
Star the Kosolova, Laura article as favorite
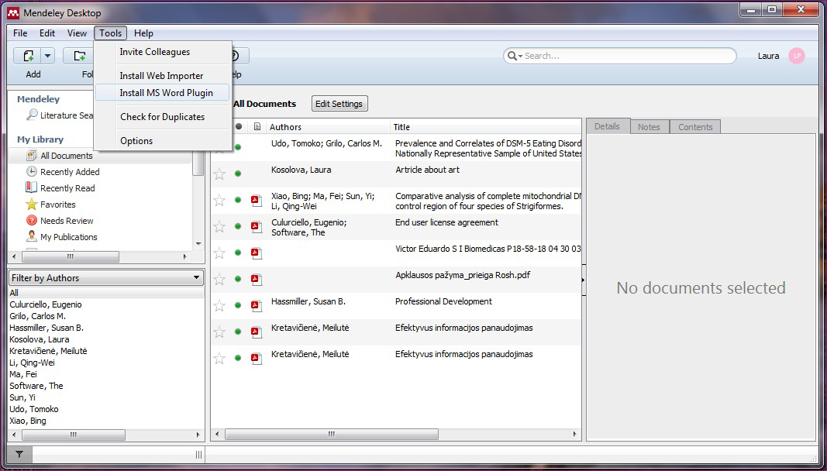click(x=219, y=174)
